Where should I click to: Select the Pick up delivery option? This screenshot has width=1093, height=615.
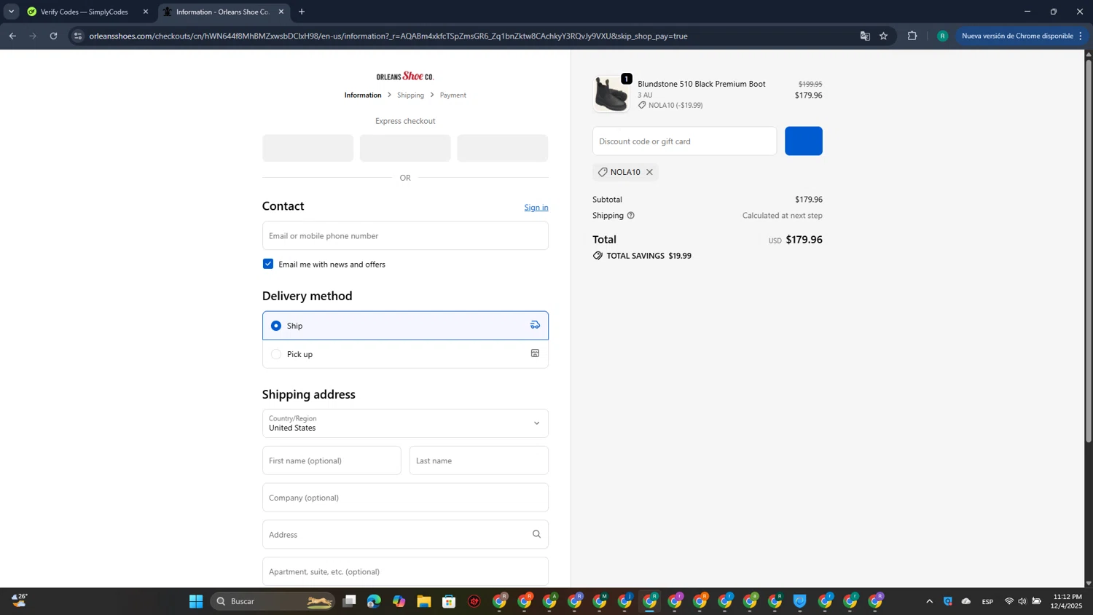pos(276,354)
